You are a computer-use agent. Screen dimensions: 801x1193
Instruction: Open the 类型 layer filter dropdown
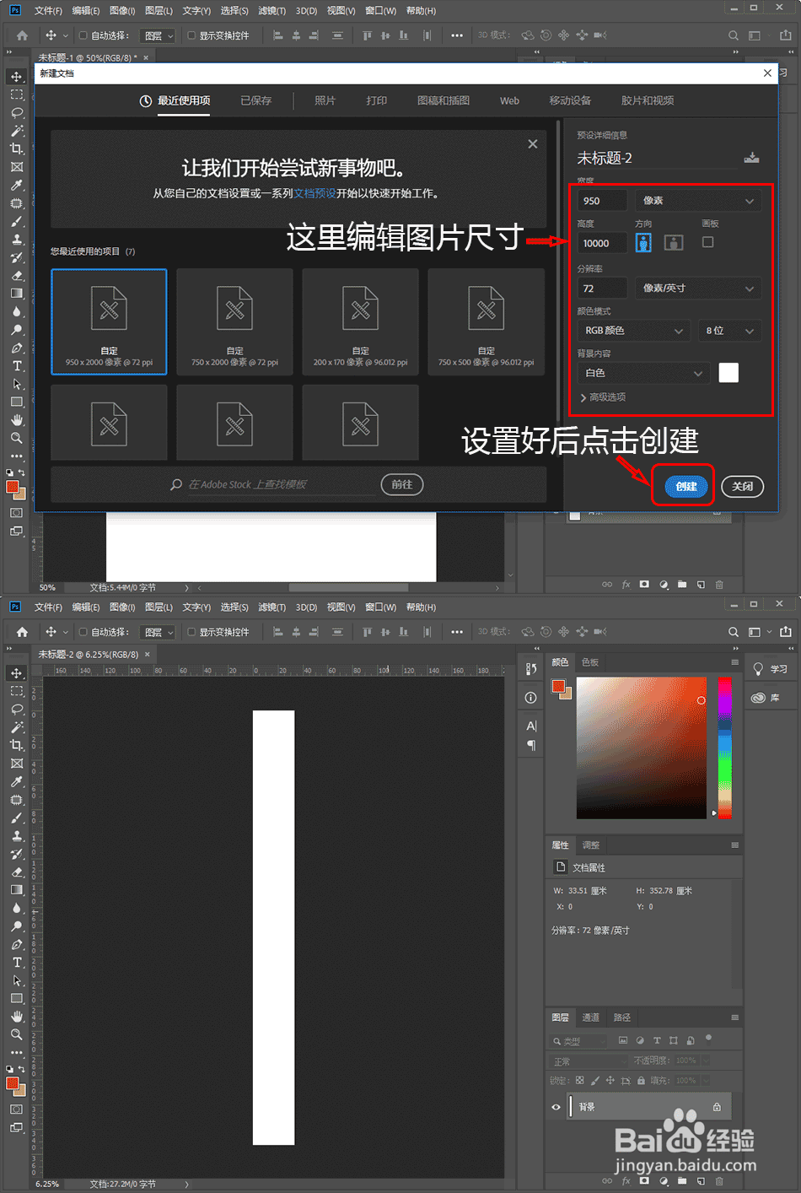578,1040
